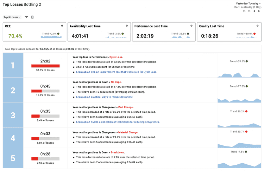Click the OEE 70.4% value
264x171 pixels.
(x=15, y=36)
